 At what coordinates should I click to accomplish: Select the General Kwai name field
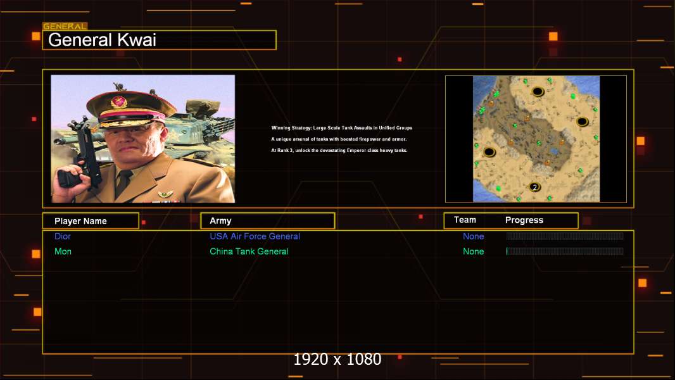(160, 40)
